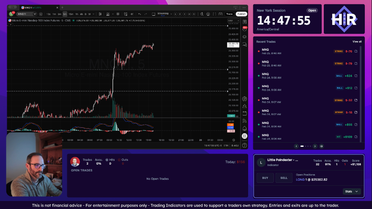Screen dimensions: 372x209
Task: Select the 3m timeframe button
Action: (x=60, y=14)
